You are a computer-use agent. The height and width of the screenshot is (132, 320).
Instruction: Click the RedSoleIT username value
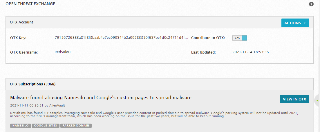point(63,52)
